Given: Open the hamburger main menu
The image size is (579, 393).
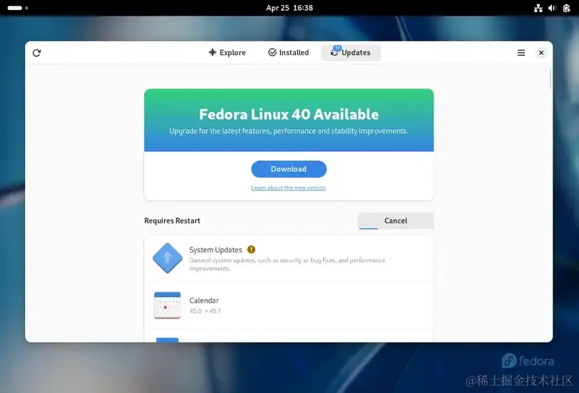Looking at the screenshot, I should tap(521, 53).
